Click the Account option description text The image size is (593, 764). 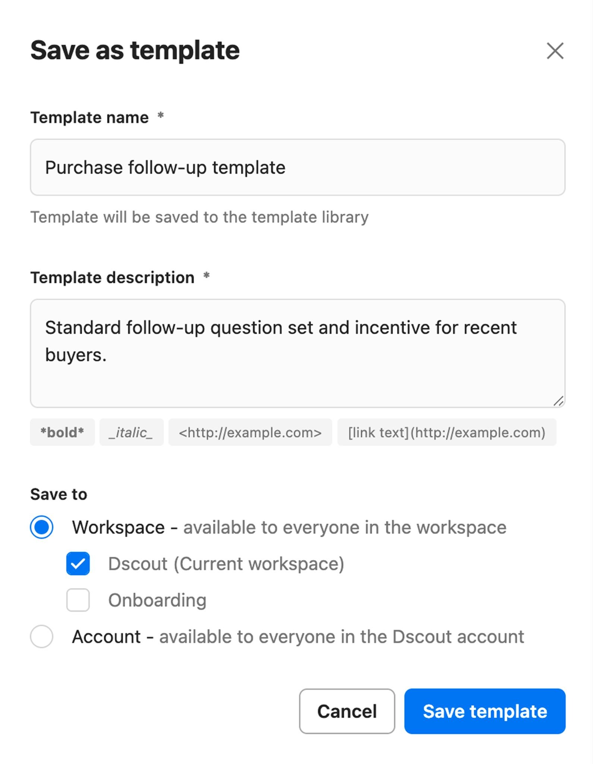coord(341,637)
